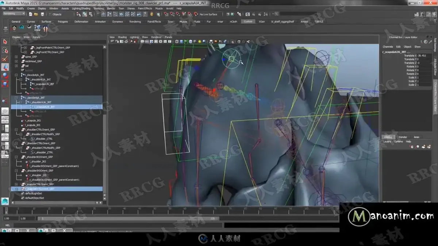Choose the Lasso select tool
Image resolution: width=438 pixels, height=246 pixels.
(5, 50)
